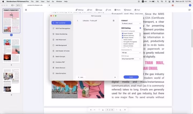The width and height of the screenshot is (193, 114).
Task: Open the Format dropdown To Word (.docx)
Action: click(131, 24)
